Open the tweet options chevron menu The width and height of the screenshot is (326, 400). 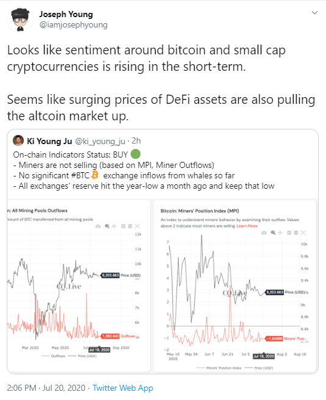point(314,12)
